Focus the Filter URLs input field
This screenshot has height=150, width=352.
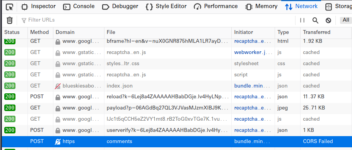pos(157,20)
